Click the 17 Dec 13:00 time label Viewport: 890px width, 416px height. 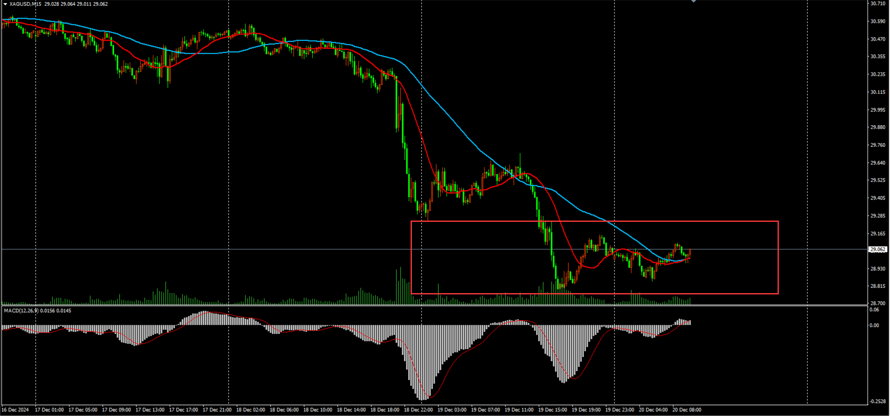(150, 410)
